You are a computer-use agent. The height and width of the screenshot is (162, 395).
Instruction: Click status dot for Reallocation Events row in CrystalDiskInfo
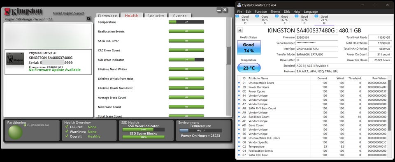coord(239,150)
